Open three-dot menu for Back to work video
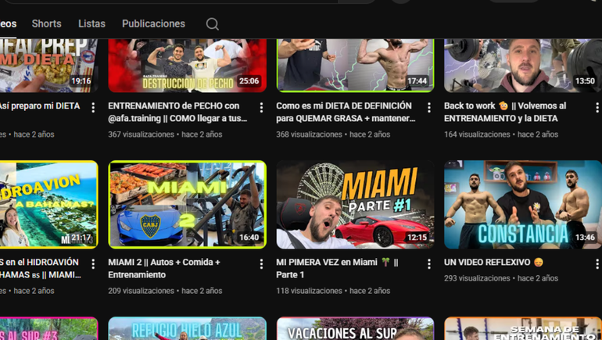The height and width of the screenshot is (340, 602). 597,108
